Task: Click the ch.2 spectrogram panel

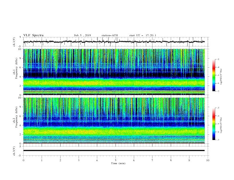Action: click(114, 121)
